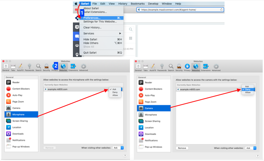Viewport: 264px width, 161px height.
Task: Open the dial pad grid icon on the web page
Action: (x=130, y=38)
